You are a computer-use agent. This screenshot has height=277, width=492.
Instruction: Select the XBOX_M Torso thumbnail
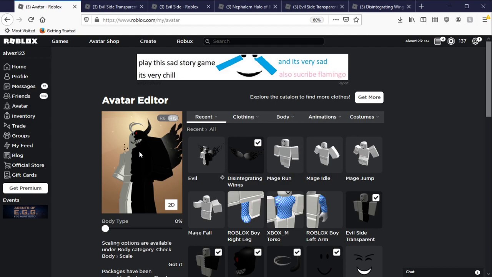click(x=285, y=210)
